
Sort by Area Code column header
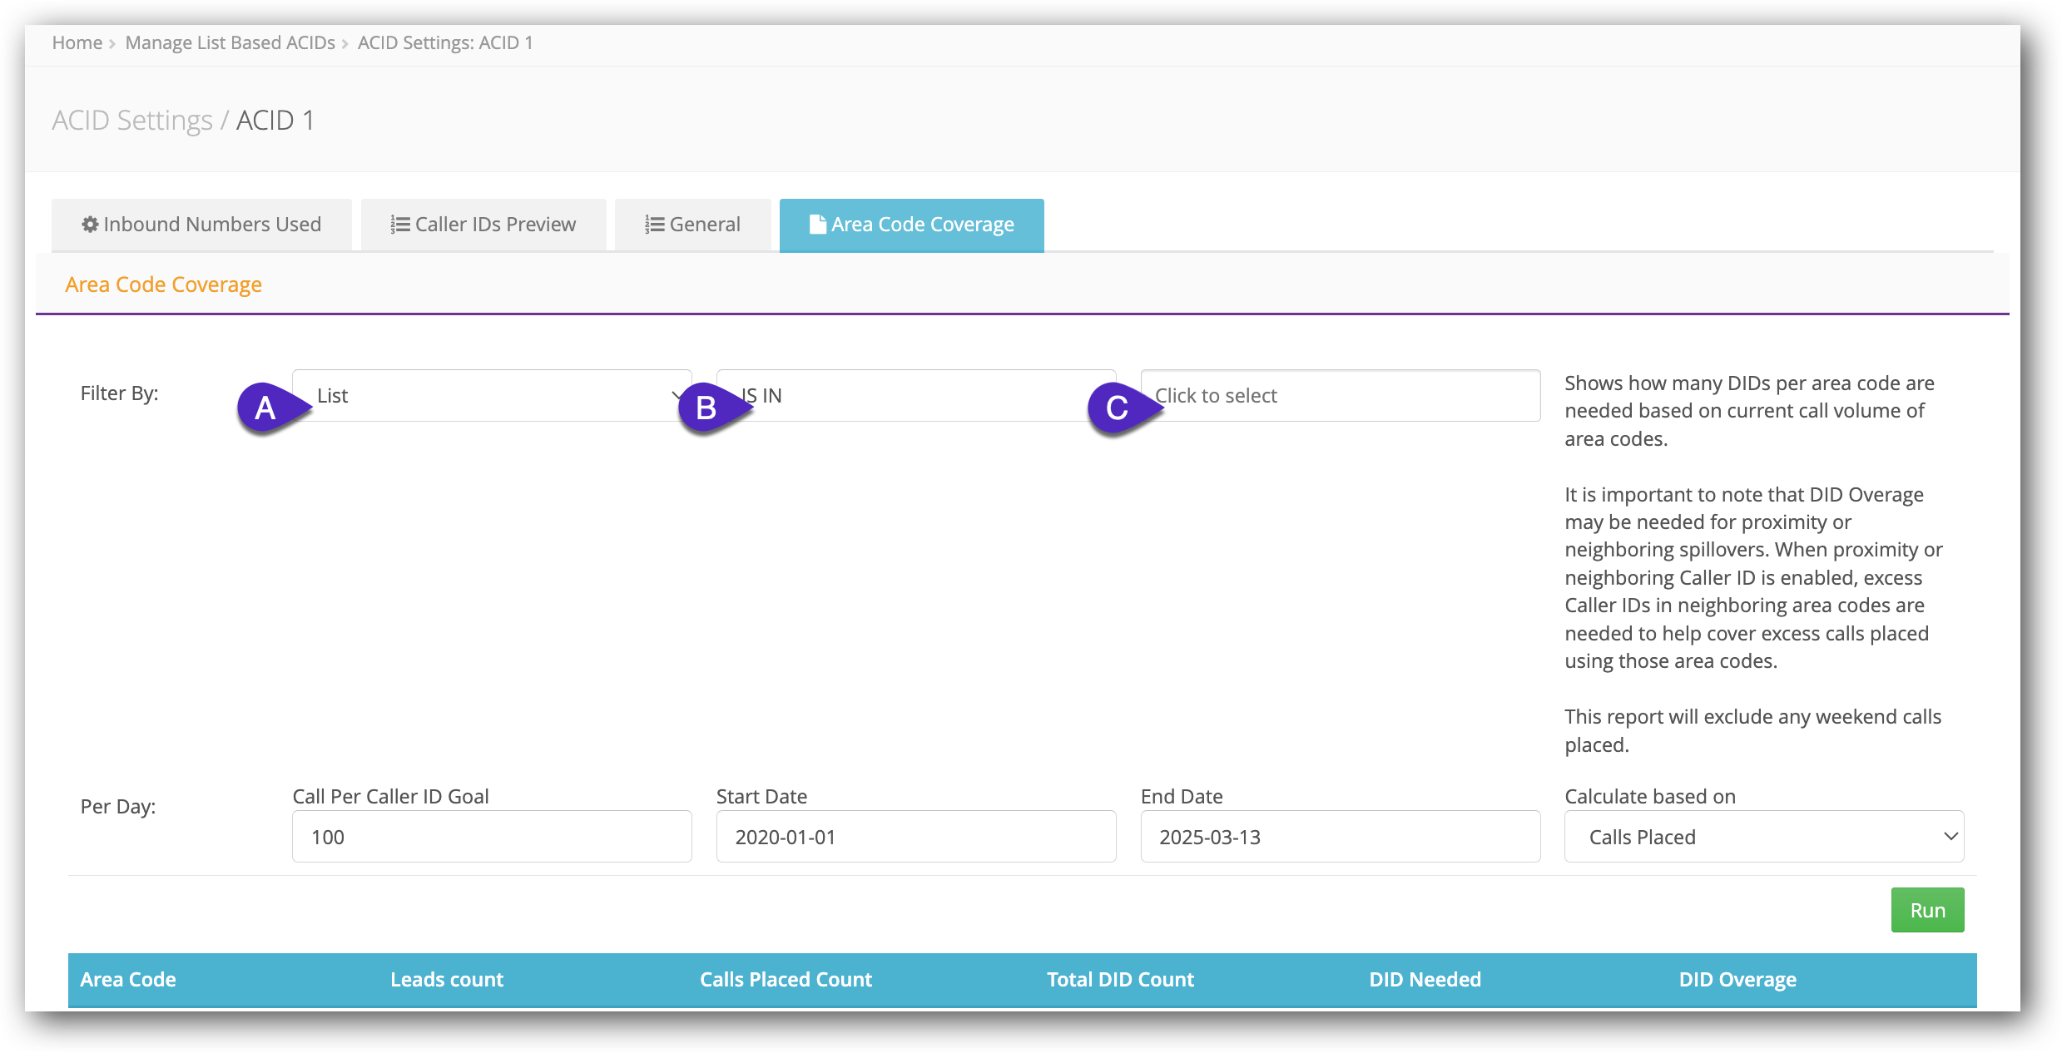(x=128, y=980)
